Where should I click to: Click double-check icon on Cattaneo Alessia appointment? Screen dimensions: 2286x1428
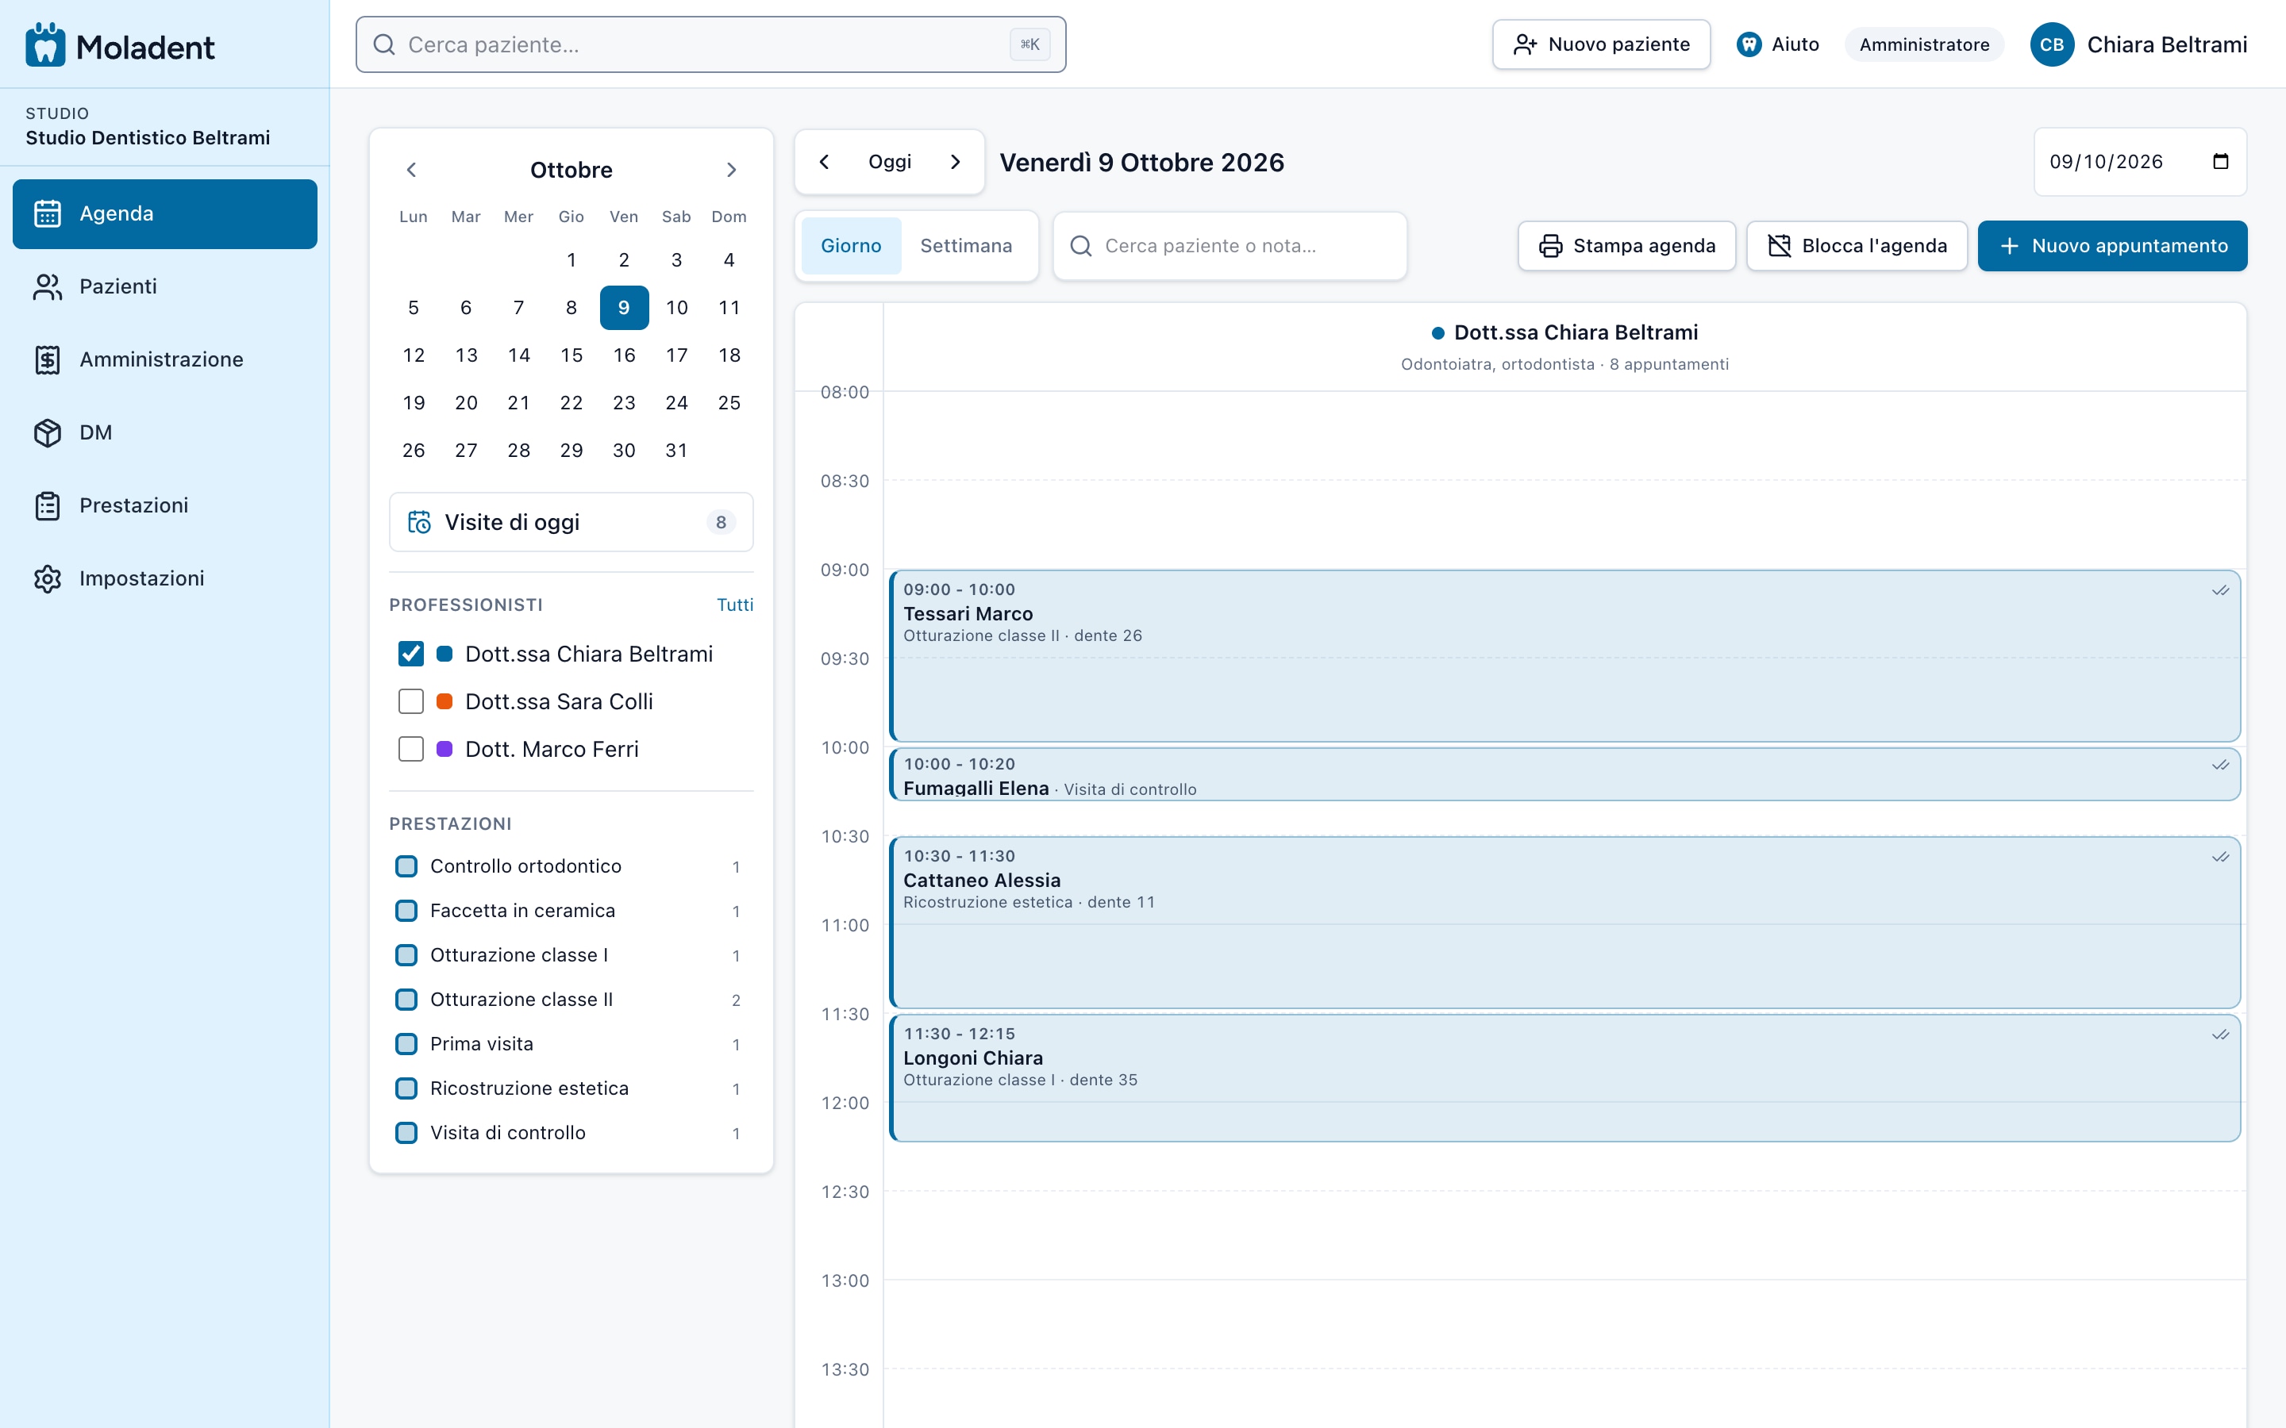(x=2220, y=858)
